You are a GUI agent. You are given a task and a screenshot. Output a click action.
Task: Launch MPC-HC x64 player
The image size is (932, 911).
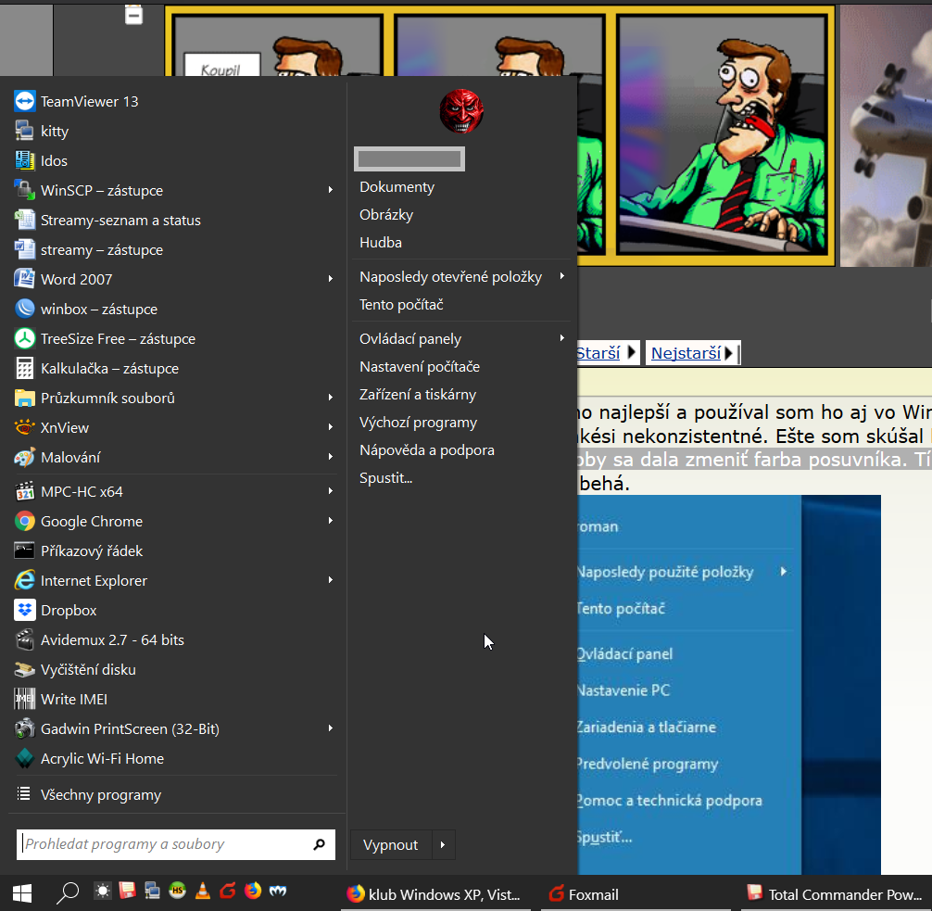174,492
